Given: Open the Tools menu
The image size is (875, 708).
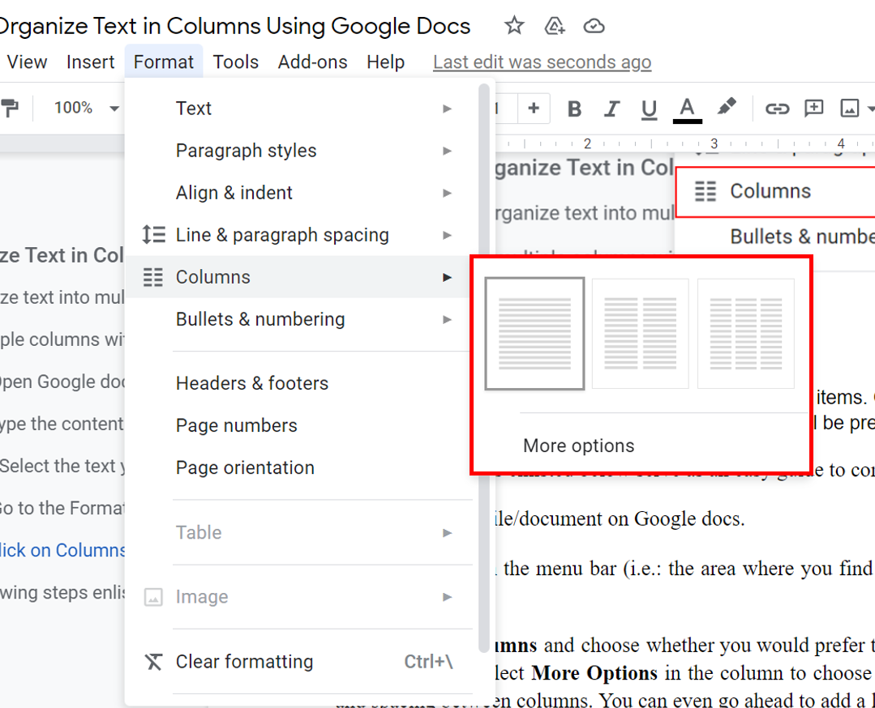Looking at the screenshot, I should point(235,62).
